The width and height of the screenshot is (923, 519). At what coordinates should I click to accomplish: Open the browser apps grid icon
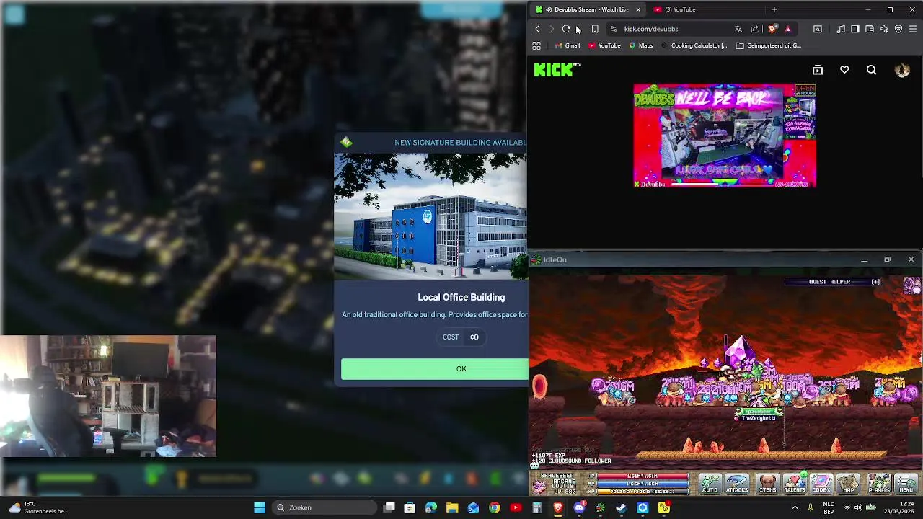click(x=536, y=45)
